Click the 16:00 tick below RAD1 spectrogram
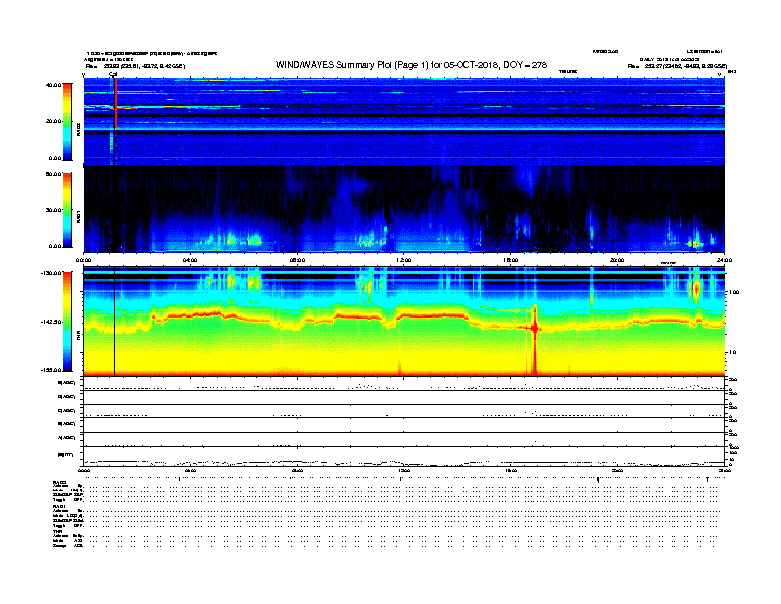 511,260
